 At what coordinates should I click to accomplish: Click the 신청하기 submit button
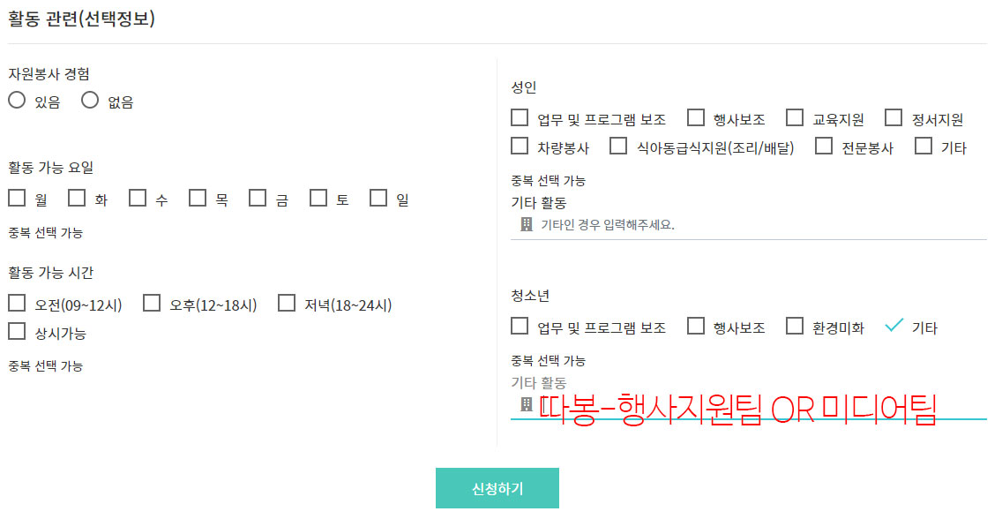point(497,488)
